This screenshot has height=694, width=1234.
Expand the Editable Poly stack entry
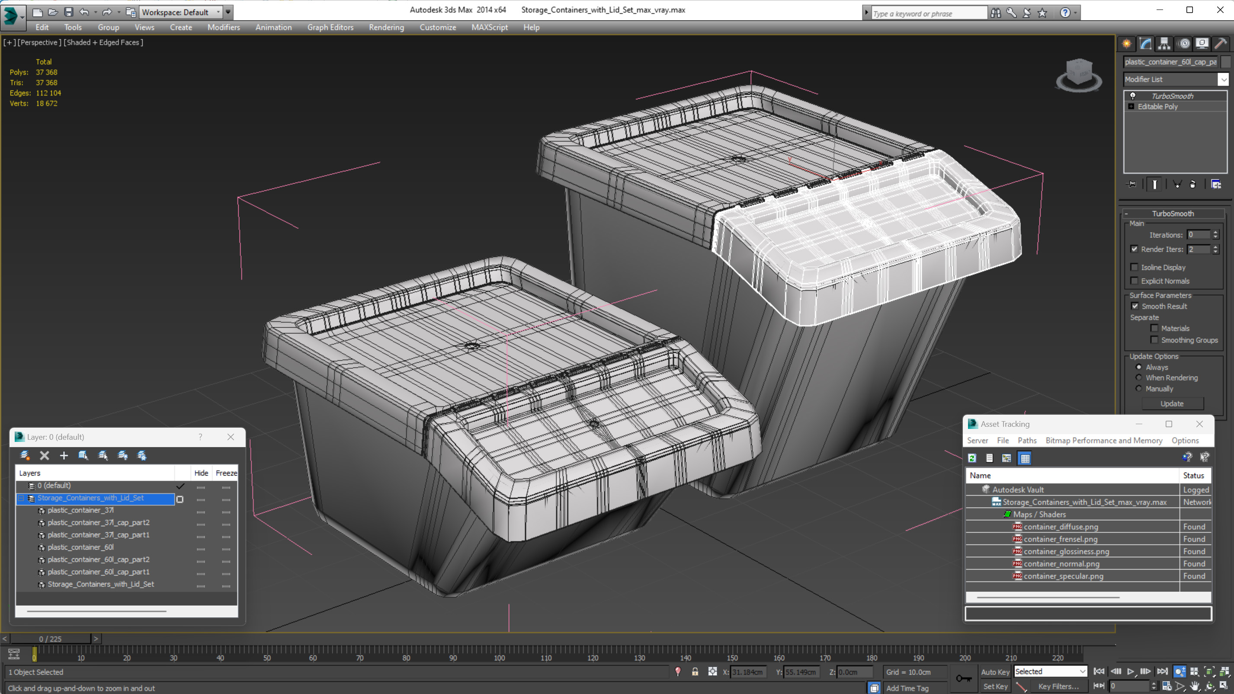[x=1131, y=106]
